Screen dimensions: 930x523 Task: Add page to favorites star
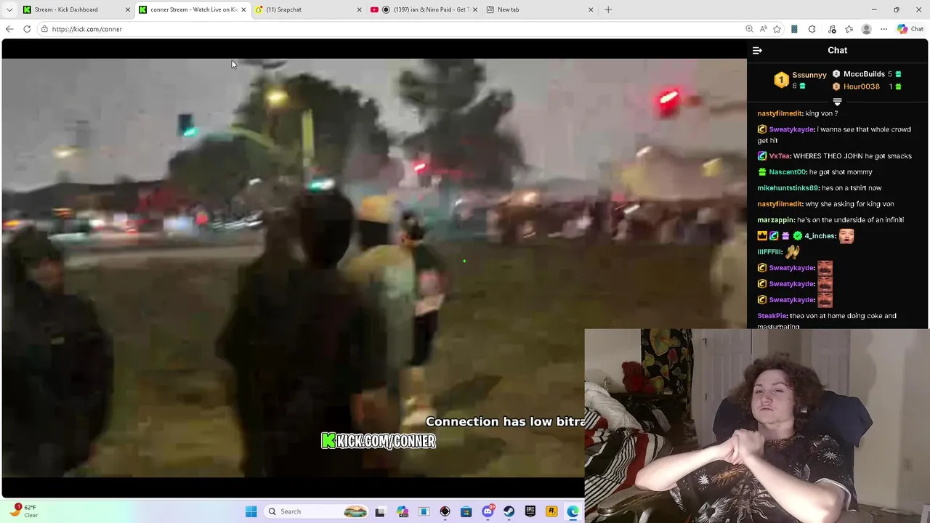coord(777,29)
